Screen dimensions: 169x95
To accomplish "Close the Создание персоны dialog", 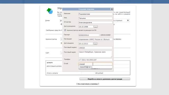I will 112,9.
